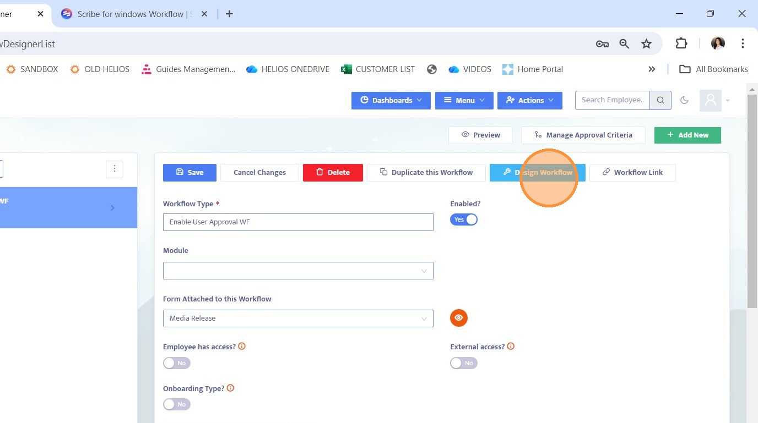Viewport: 758px width, 423px height.
Task: Open the Module dropdown
Action: pos(298,271)
